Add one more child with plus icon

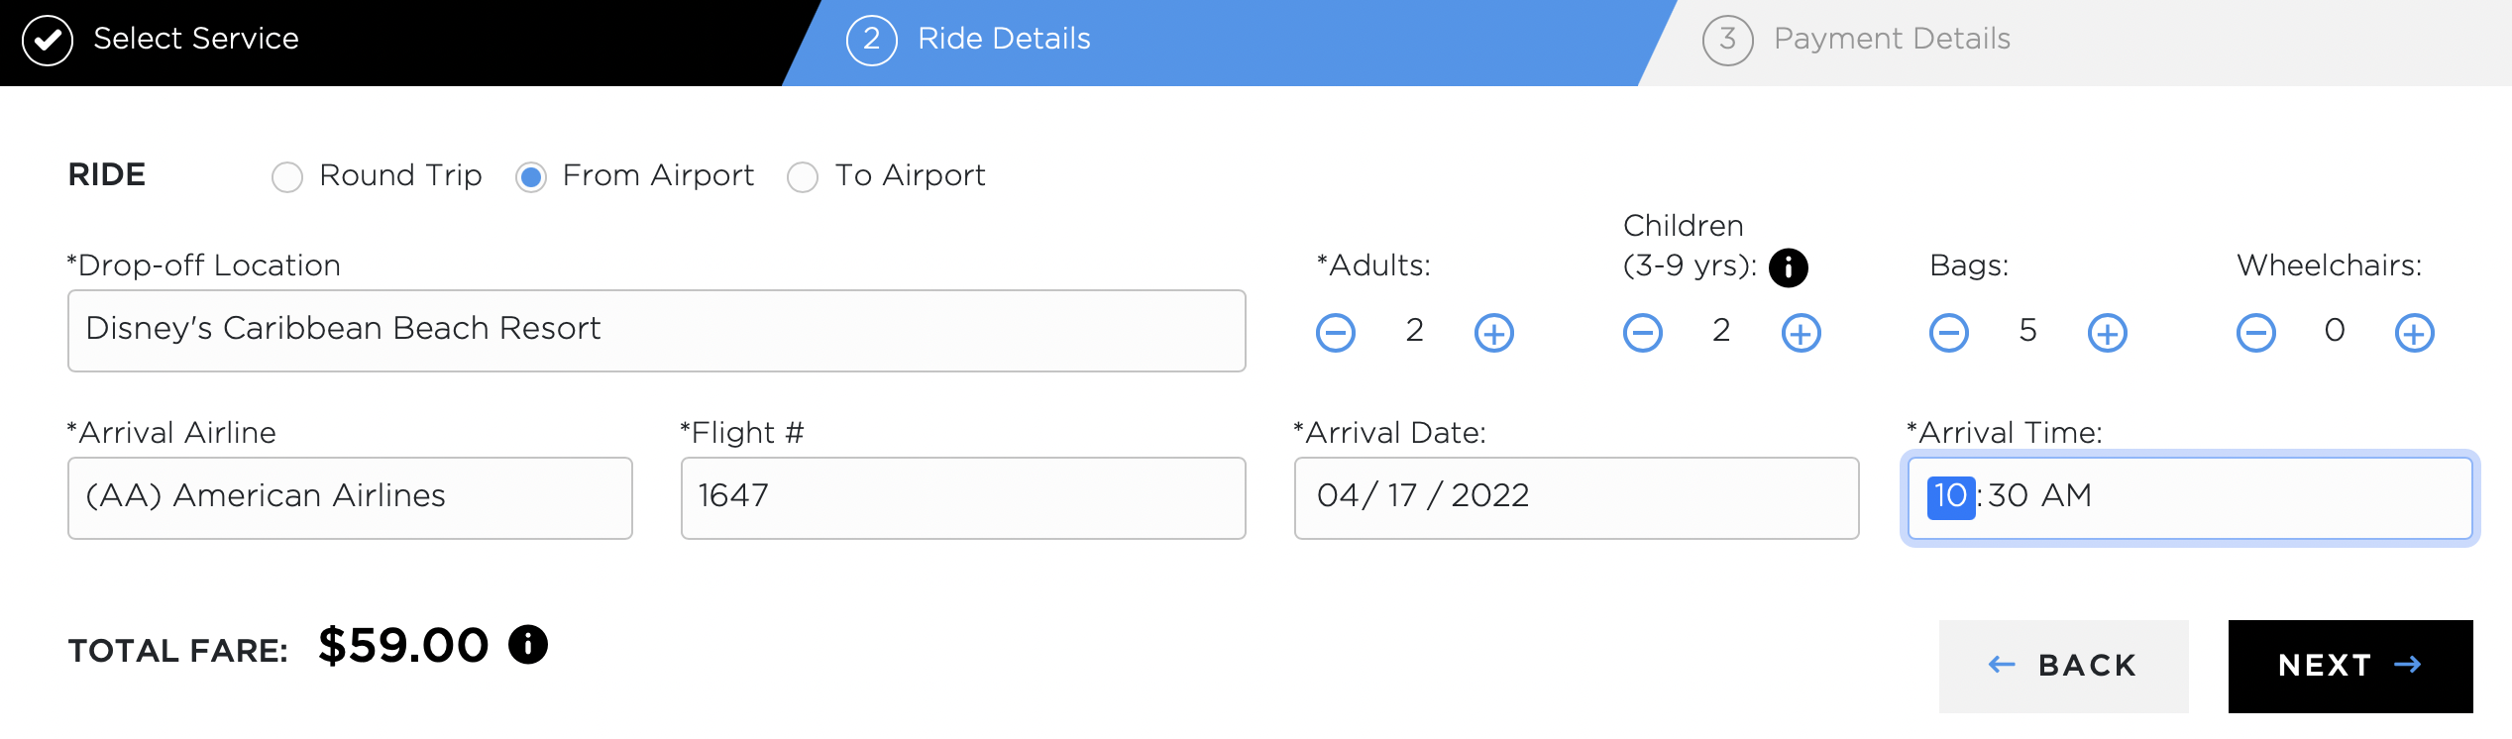coord(1801,333)
